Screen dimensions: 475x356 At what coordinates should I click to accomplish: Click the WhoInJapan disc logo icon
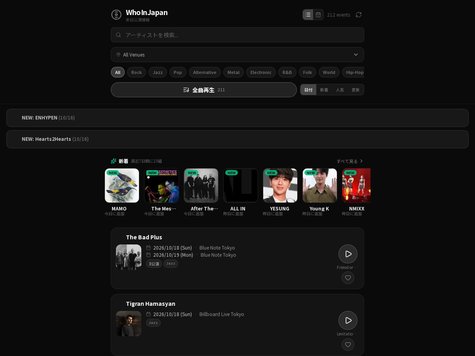click(116, 15)
